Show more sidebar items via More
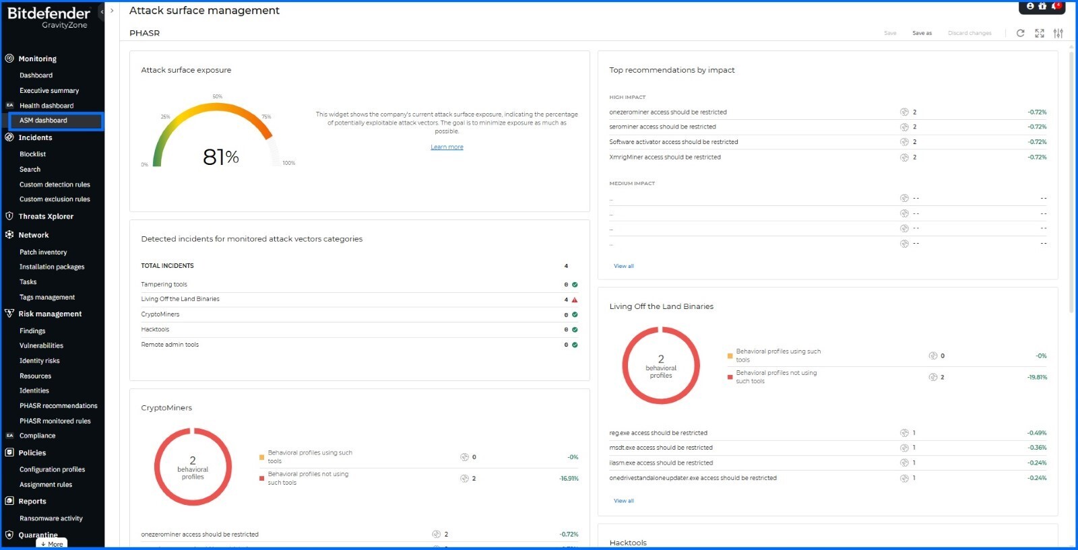 52,544
